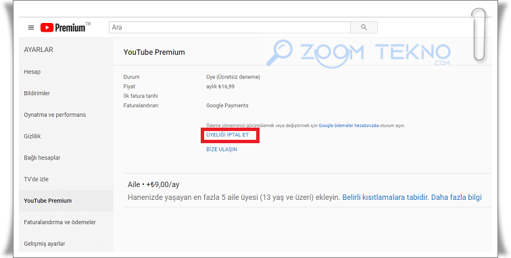This screenshot has height=258, width=511.
Task: Open Belirli kısıtlamalara tabidir link
Action: click(385, 197)
